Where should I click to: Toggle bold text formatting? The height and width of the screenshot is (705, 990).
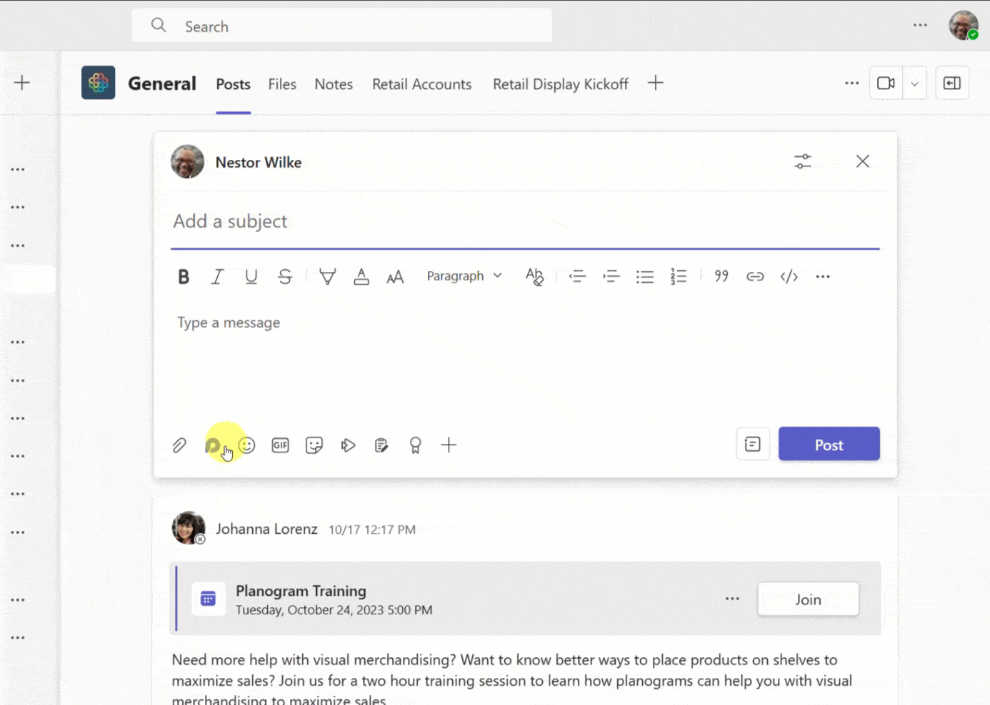[184, 276]
